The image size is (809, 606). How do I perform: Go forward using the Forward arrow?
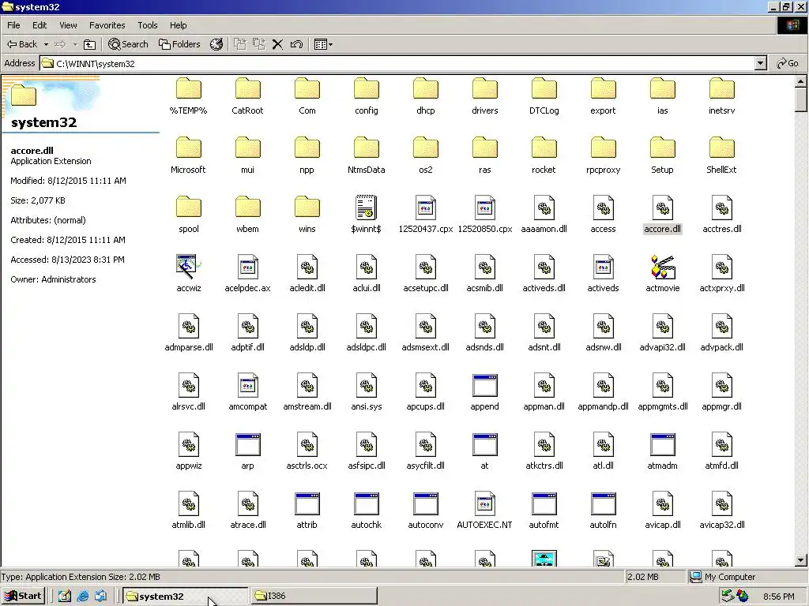(60, 44)
